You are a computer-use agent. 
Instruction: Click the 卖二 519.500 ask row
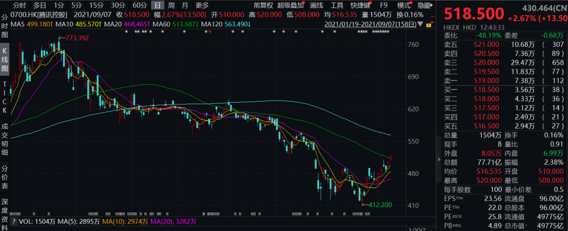(505, 71)
